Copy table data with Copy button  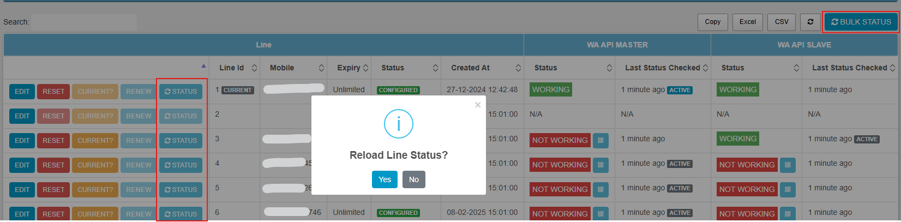coord(712,22)
